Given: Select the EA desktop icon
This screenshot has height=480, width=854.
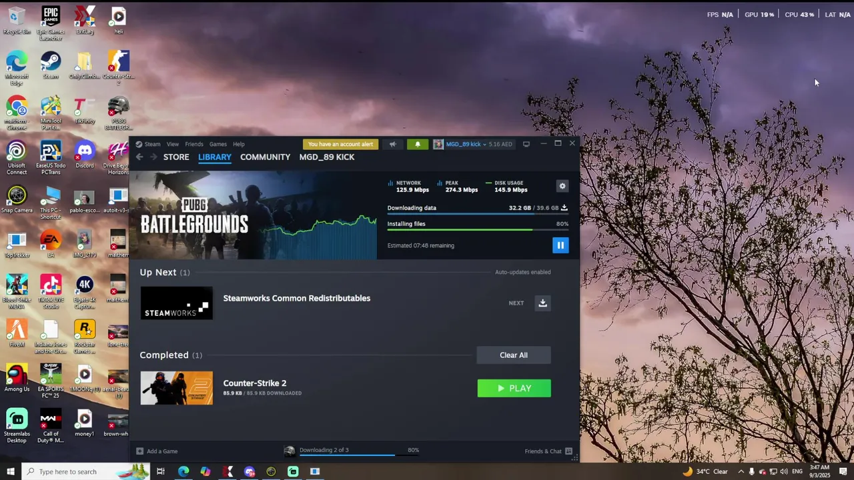Looking at the screenshot, I should coord(51,244).
